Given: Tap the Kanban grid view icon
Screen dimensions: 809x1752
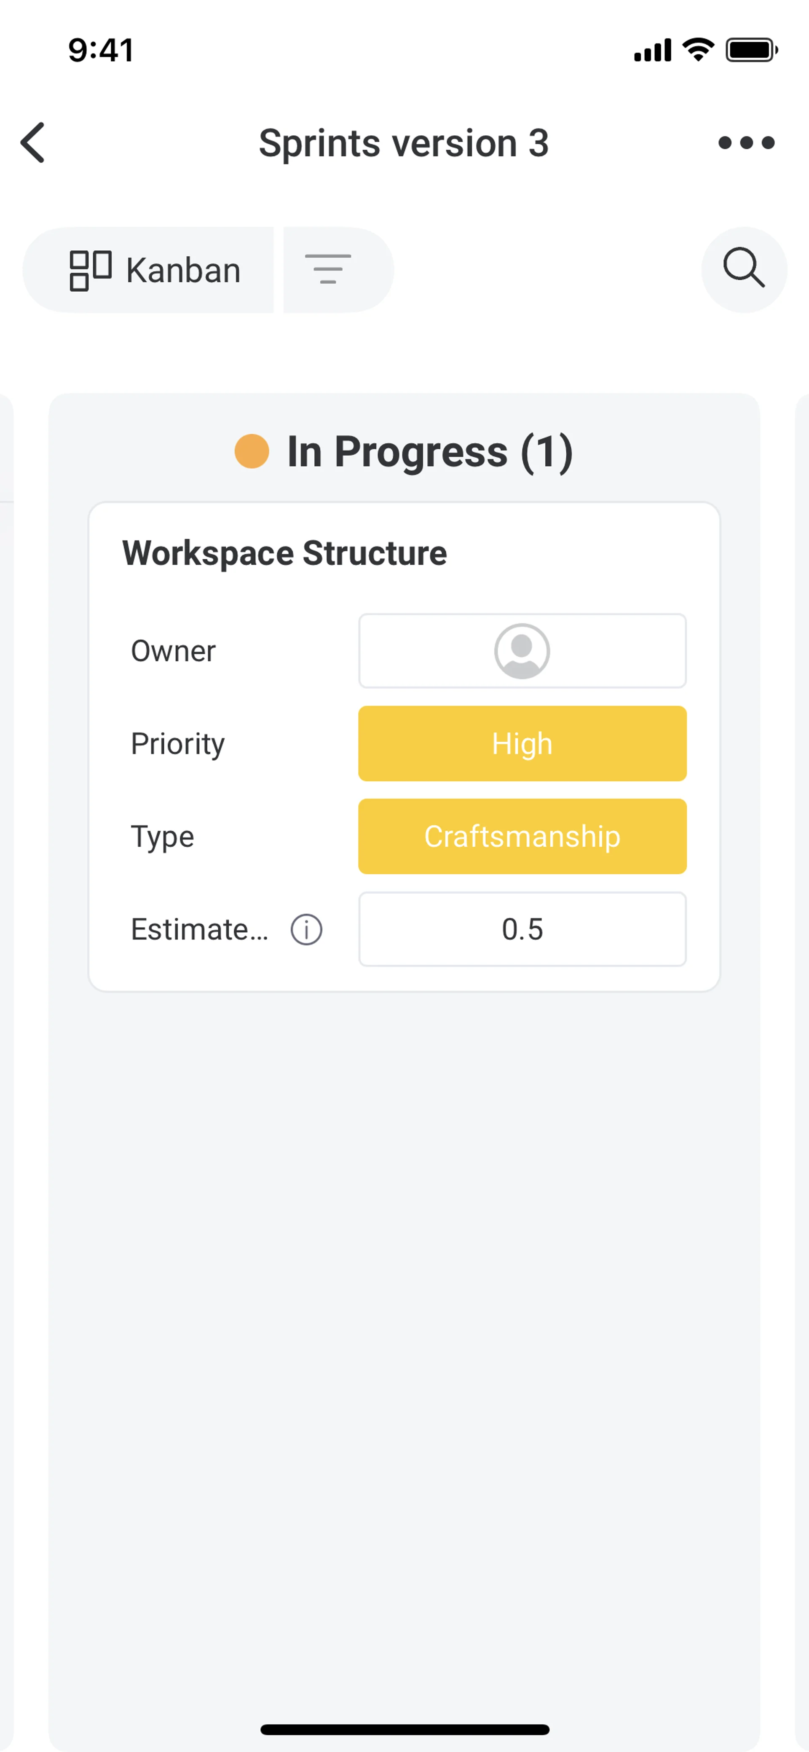Looking at the screenshot, I should (x=90, y=270).
